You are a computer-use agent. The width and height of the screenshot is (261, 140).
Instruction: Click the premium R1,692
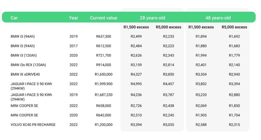234,37
